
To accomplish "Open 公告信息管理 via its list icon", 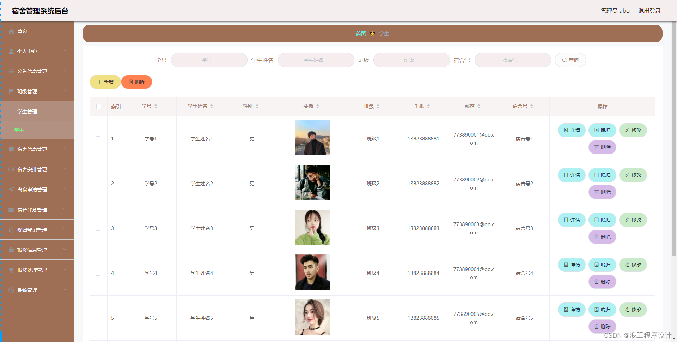I will pyautogui.click(x=11, y=71).
